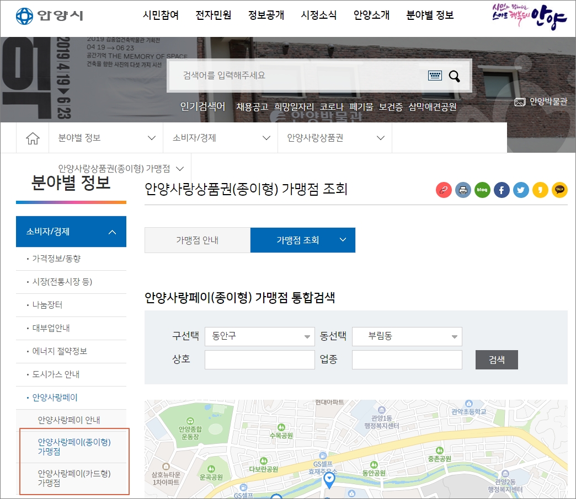The height and width of the screenshot is (499, 576).
Task: Click popular keyword 폐기물
Action: point(361,107)
